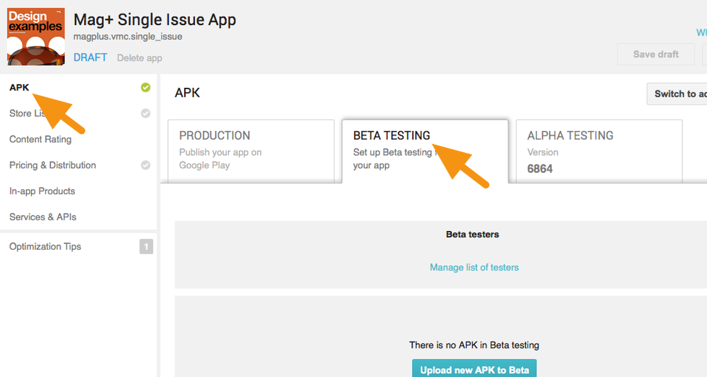Open Content Rating in sidebar
707x377 pixels.
41,139
